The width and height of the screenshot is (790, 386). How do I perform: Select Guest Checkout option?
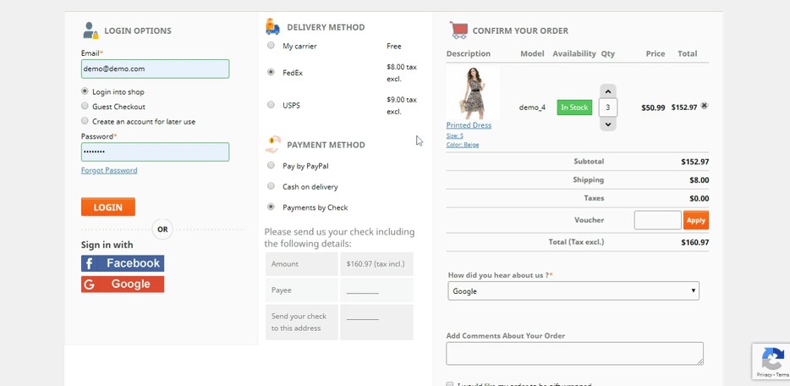coord(85,106)
